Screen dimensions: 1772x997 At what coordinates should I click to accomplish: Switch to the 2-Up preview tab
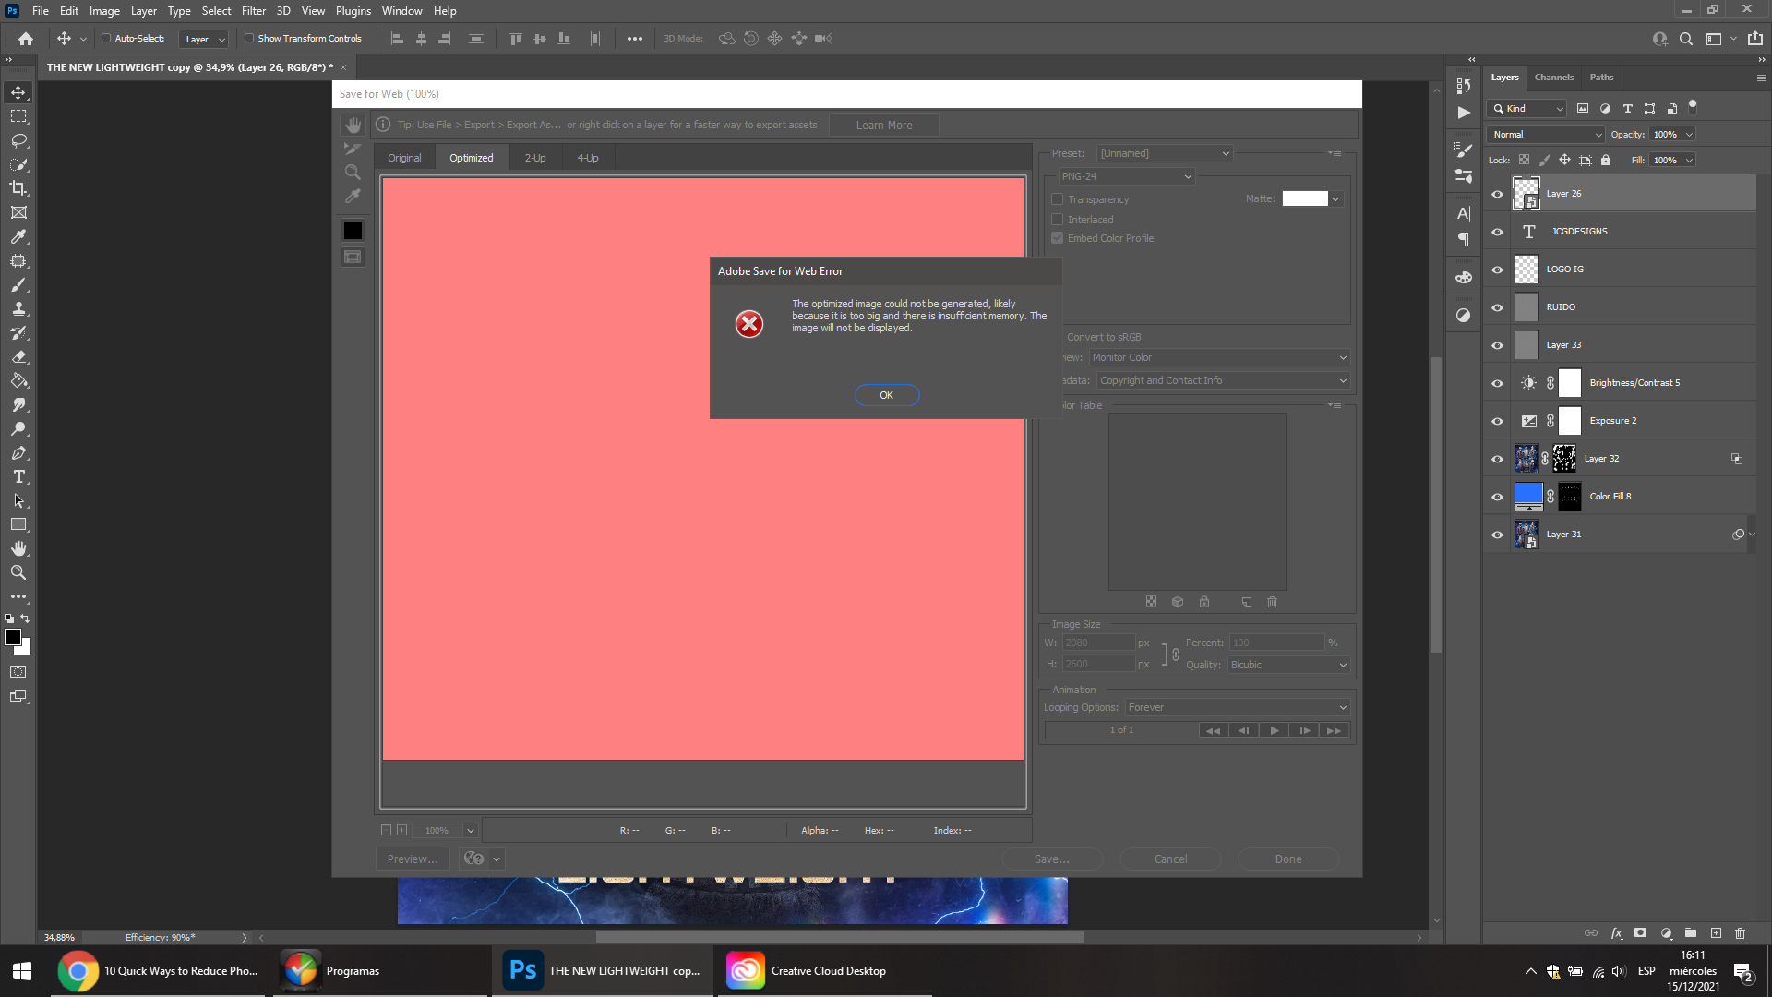[x=535, y=157]
